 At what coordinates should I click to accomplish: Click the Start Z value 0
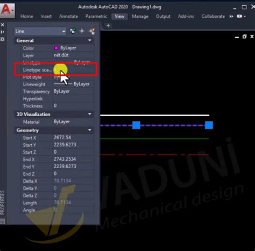55,152
